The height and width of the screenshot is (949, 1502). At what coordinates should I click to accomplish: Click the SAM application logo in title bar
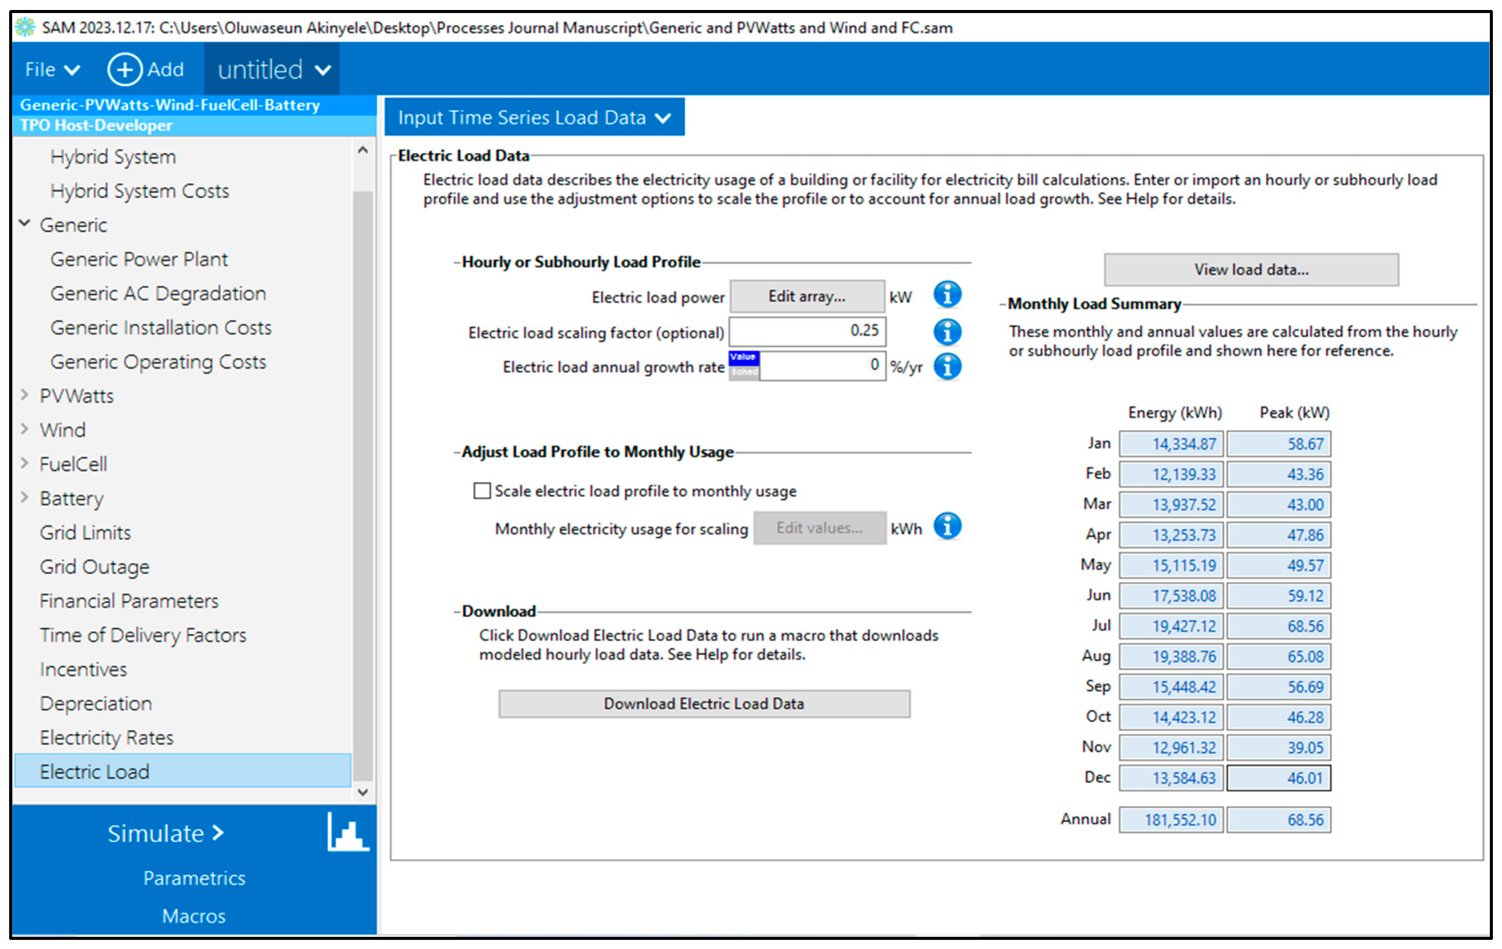coord(25,27)
